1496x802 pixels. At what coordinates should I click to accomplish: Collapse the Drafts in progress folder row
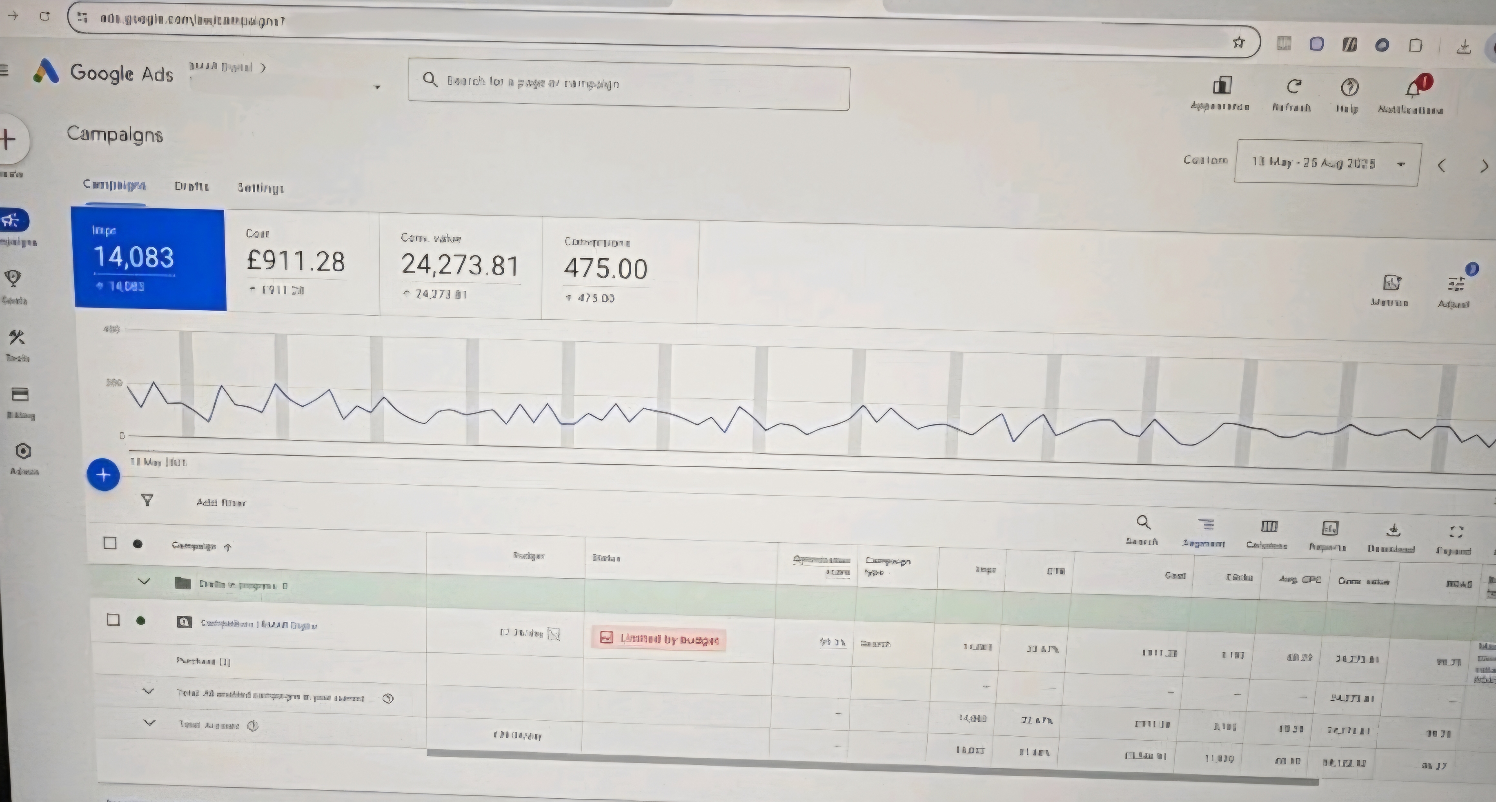pyautogui.click(x=144, y=581)
